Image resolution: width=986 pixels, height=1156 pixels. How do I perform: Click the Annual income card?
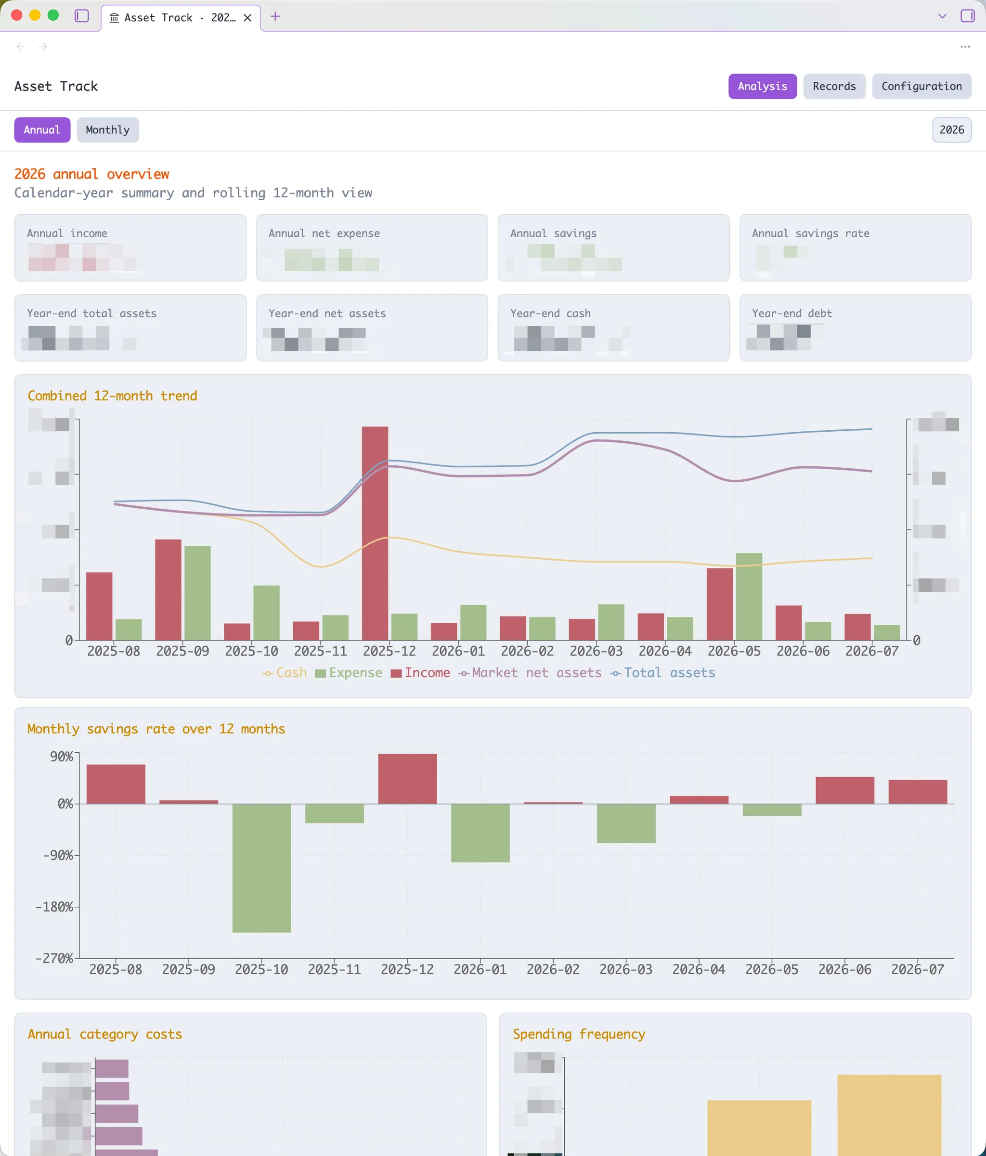click(130, 248)
